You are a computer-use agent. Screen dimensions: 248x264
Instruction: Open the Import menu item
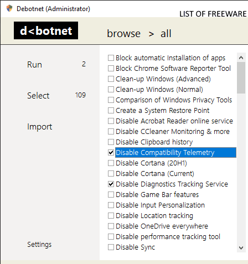[x=40, y=127]
